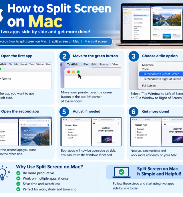Click keyword how to split screen on Mac
Screen dimensions: 183x197
pyautogui.click(x=28, y=41)
